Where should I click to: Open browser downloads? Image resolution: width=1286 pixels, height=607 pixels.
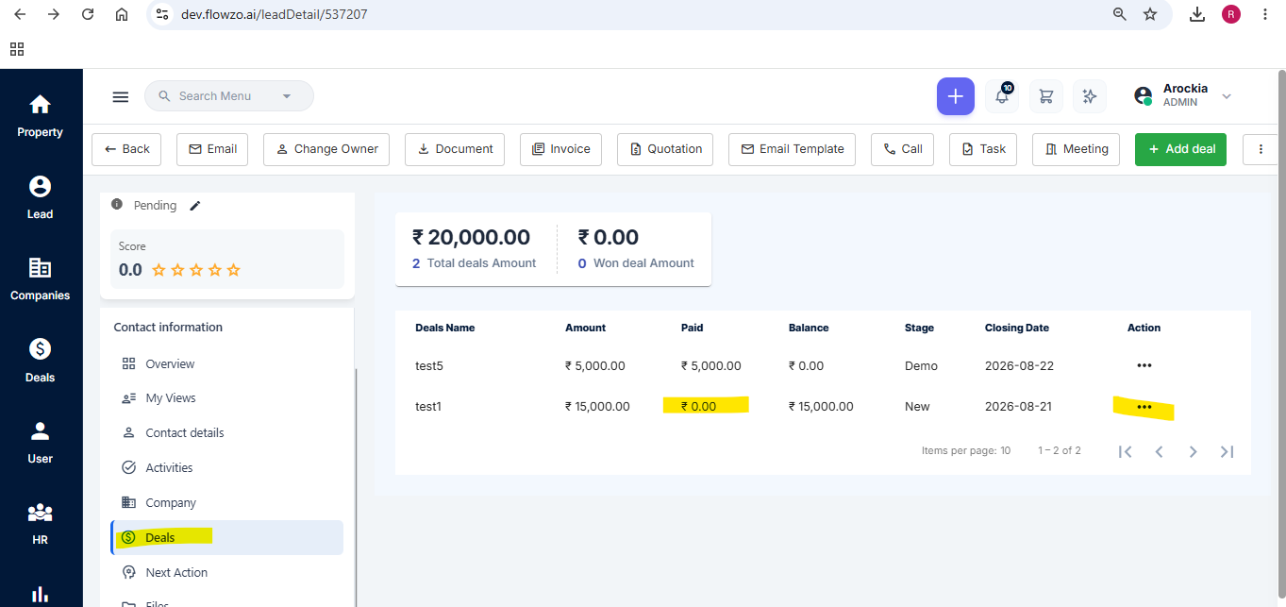[x=1196, y=14]
